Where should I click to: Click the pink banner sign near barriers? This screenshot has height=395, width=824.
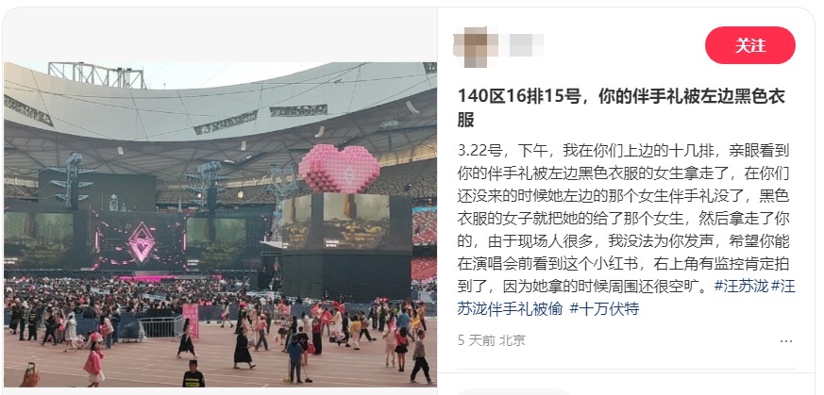(191, 321)
